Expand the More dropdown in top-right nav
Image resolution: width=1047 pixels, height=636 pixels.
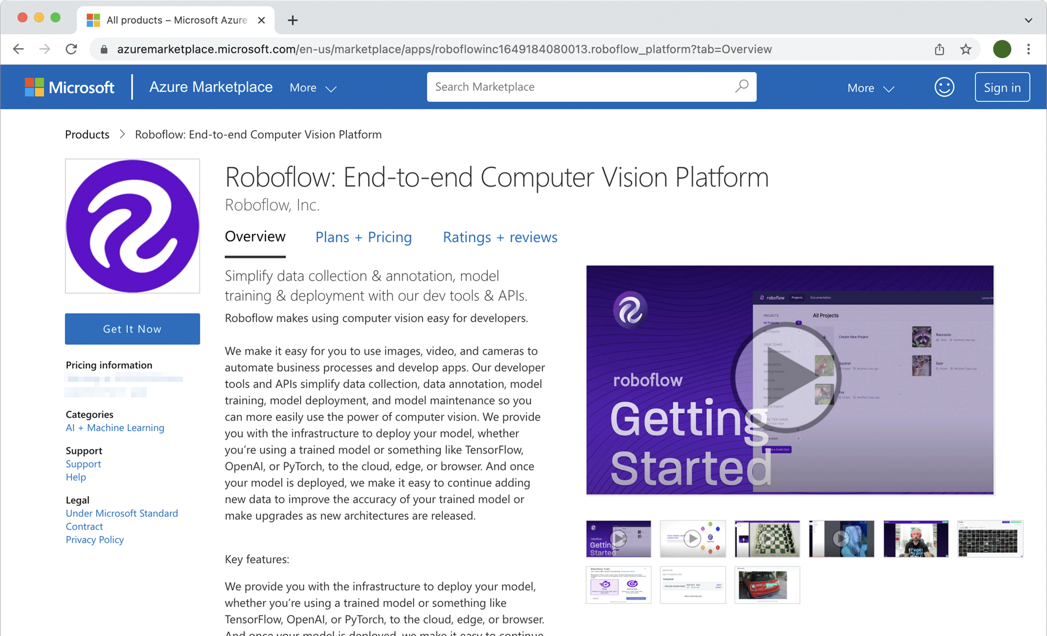pos(869,87)
